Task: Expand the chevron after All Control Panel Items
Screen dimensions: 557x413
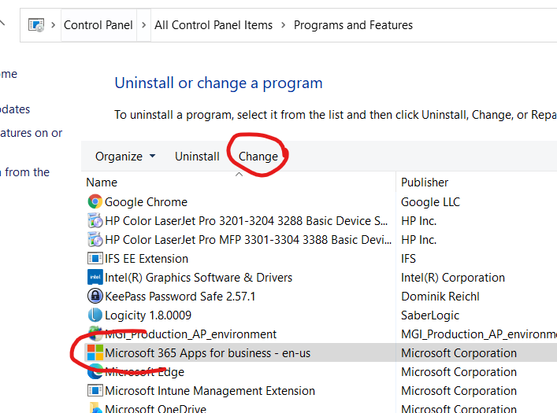Action: [283, 25]
